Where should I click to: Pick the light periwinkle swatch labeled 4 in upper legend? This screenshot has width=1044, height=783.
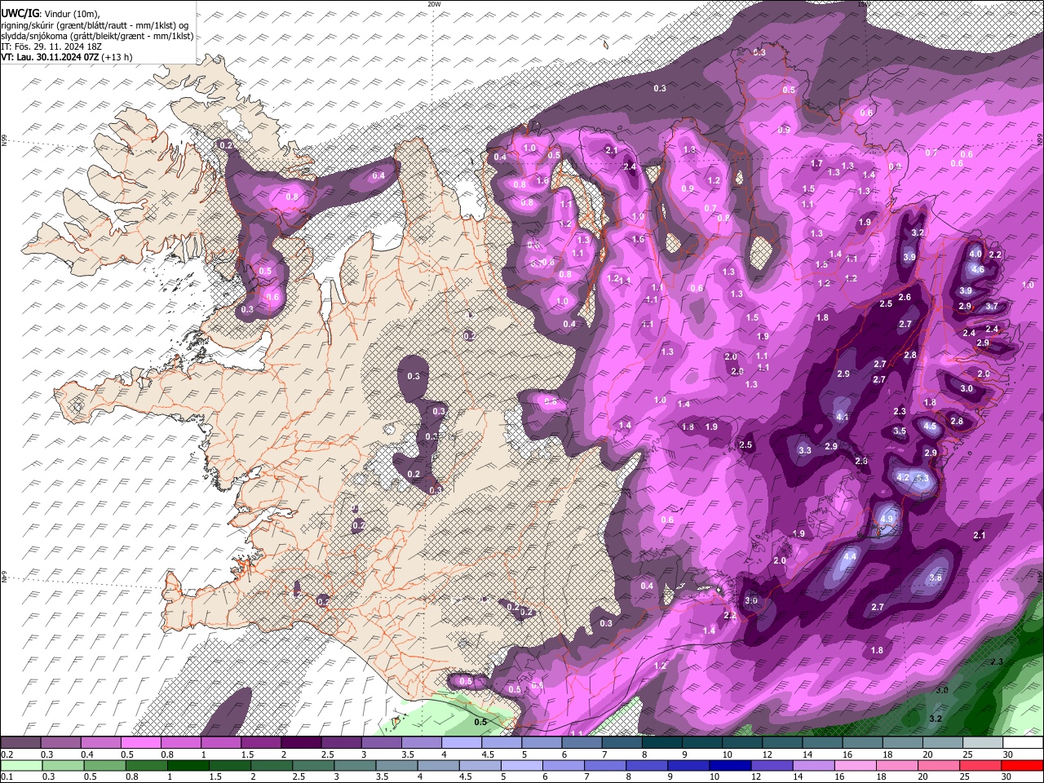(x=462, y=743)
